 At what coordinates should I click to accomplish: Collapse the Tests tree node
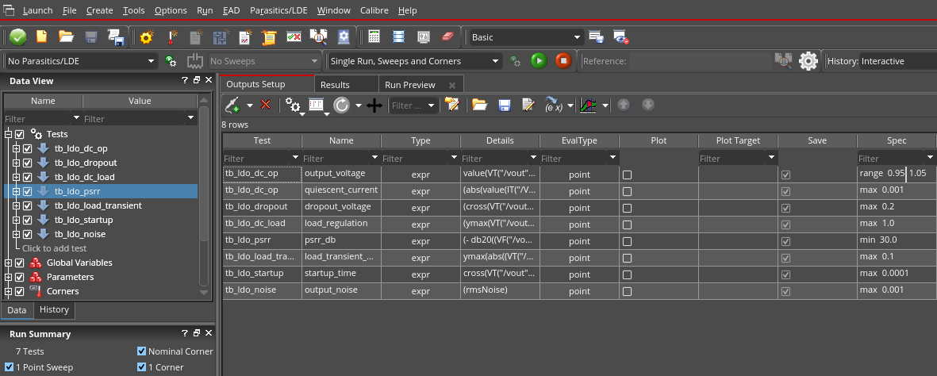click(x=8, y=135)
